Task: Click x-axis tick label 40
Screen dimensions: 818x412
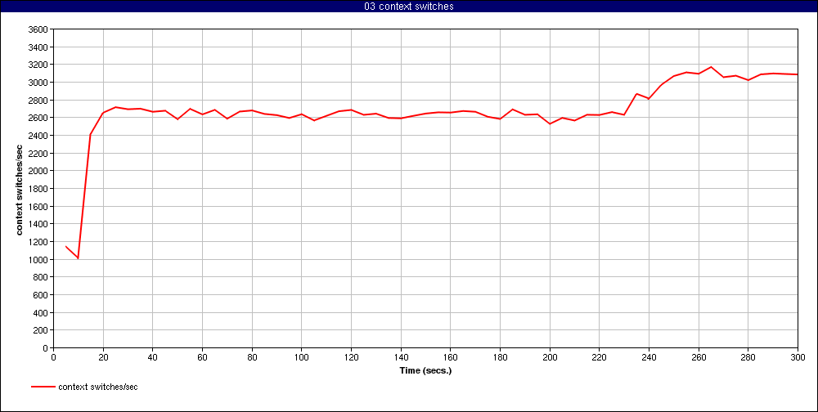Action: tap(152, 358)
